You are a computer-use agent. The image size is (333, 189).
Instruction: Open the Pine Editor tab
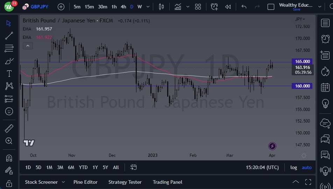[x=85, y=182]
